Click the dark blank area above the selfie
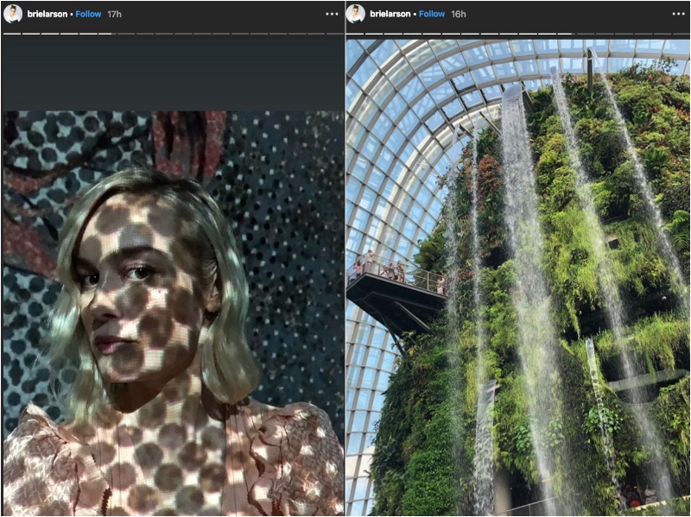 (x=173, y=73)
